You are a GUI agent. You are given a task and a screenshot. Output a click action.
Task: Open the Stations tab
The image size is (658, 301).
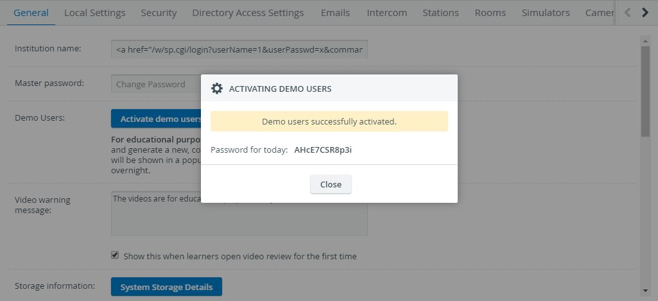[x=440, y=13]
